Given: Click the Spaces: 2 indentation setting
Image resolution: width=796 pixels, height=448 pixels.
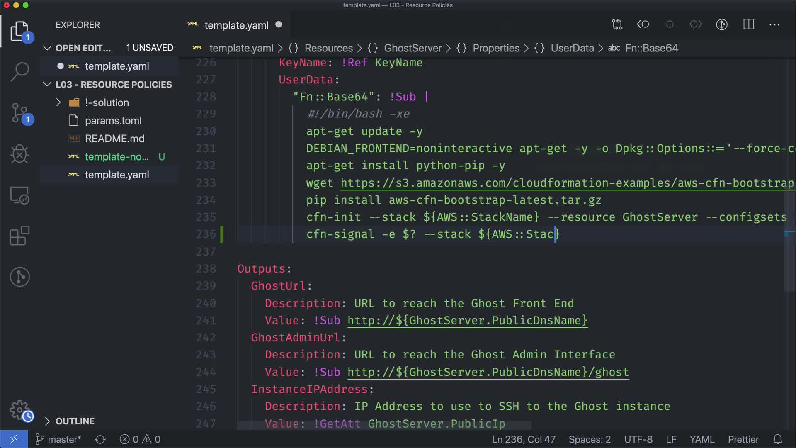Looking at the screenshot, I should 589,439.
